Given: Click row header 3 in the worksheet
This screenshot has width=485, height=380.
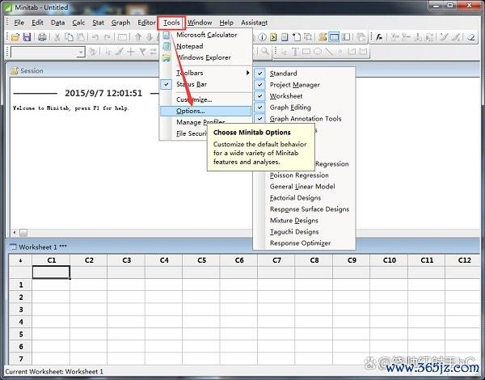Looking at the screenshot, I should pyautogui.click(x=21, y=310).
